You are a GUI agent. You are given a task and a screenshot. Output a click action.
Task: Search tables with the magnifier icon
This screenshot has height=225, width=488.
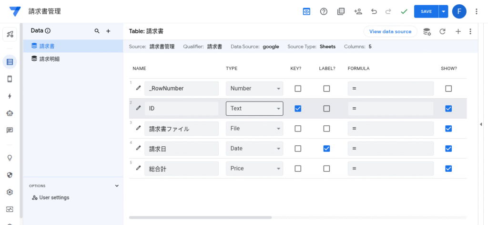pos(97,31)
